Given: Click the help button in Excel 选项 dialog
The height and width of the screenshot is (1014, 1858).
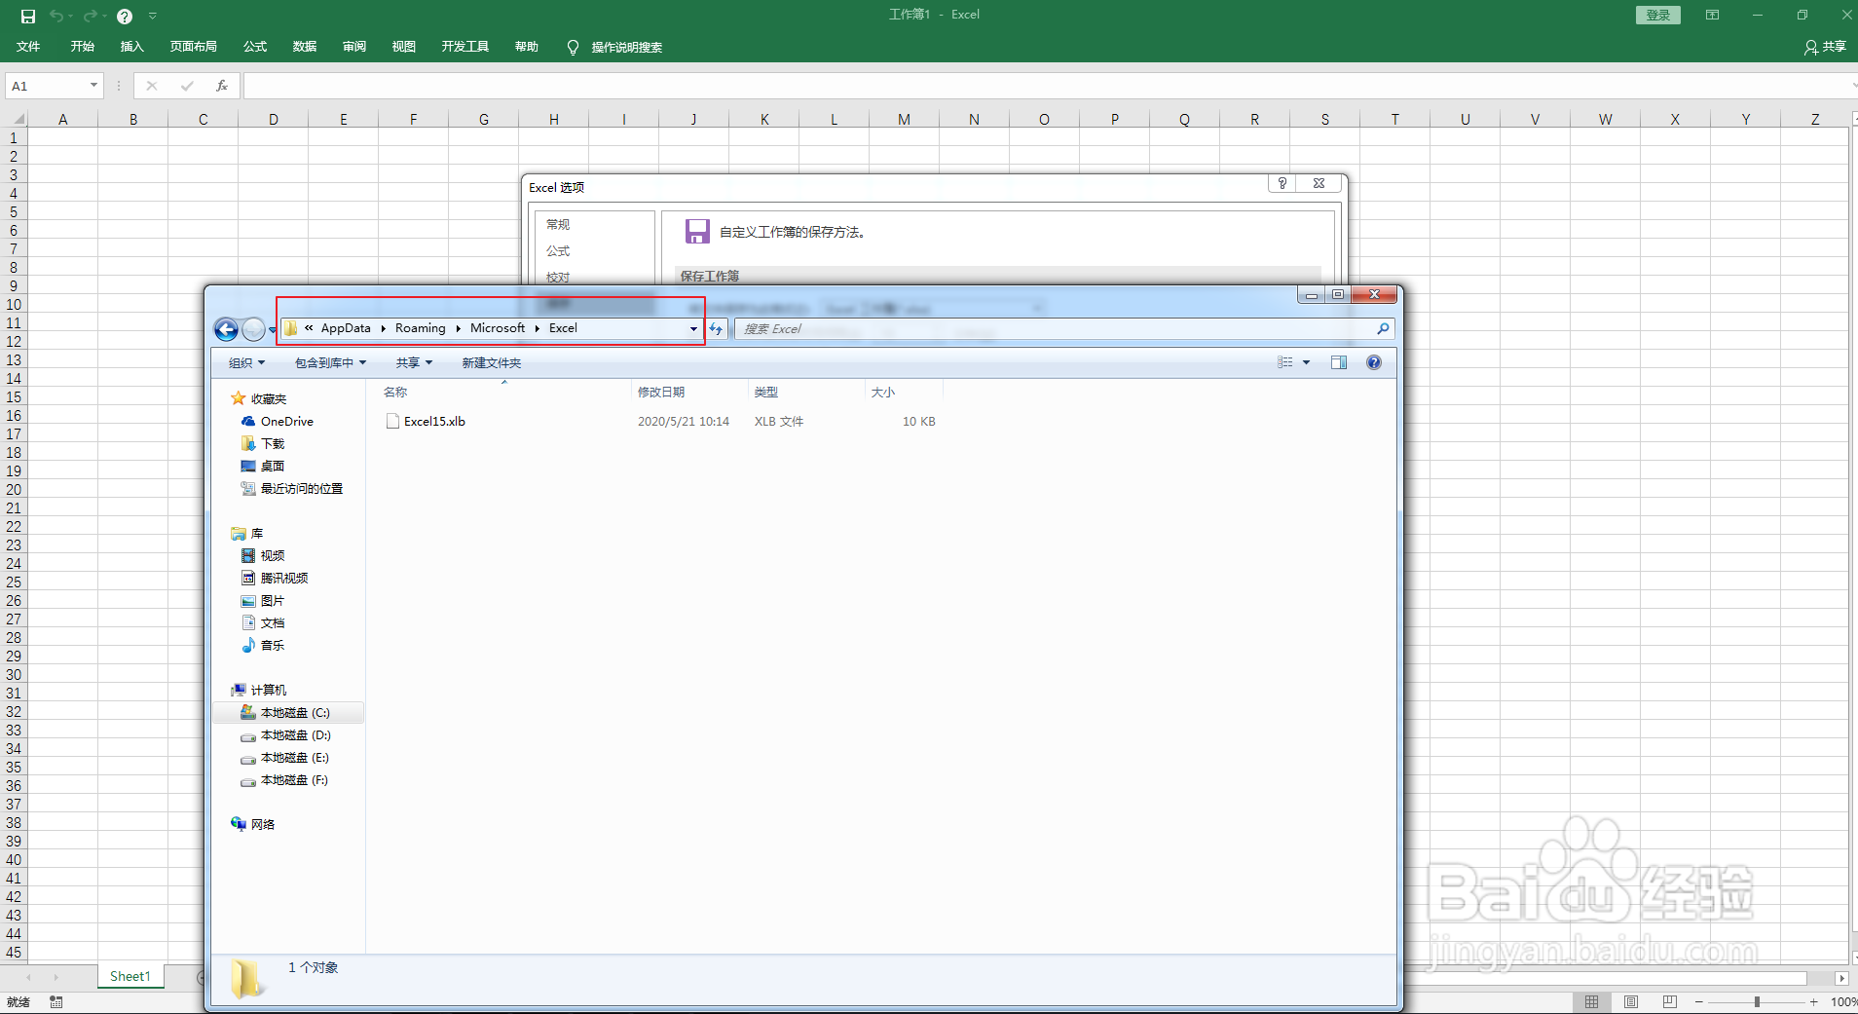Looking at the screenshot, I should tap(1282, 183).
